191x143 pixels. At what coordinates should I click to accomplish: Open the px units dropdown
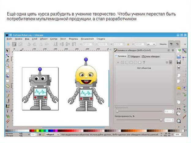[151, 44]
